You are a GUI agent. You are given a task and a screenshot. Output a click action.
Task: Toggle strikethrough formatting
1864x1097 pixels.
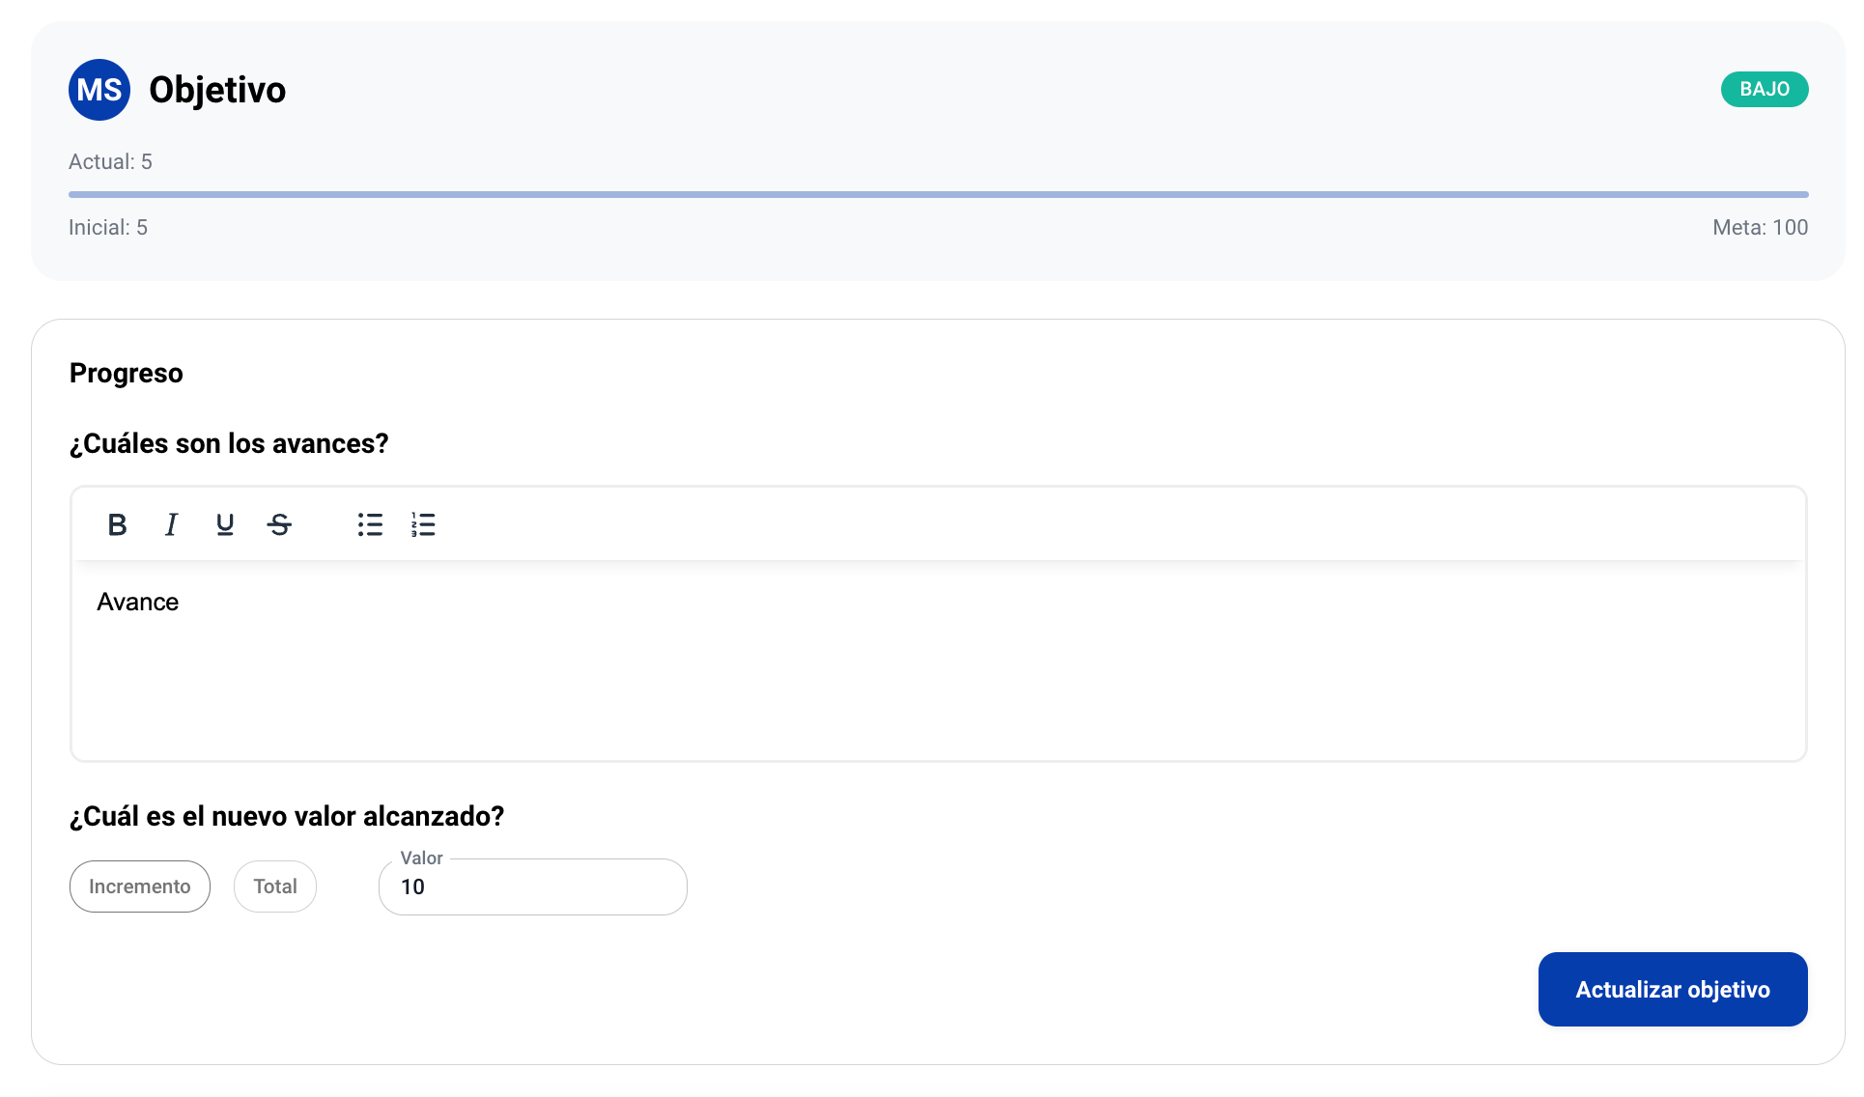[x=279, y=524]
